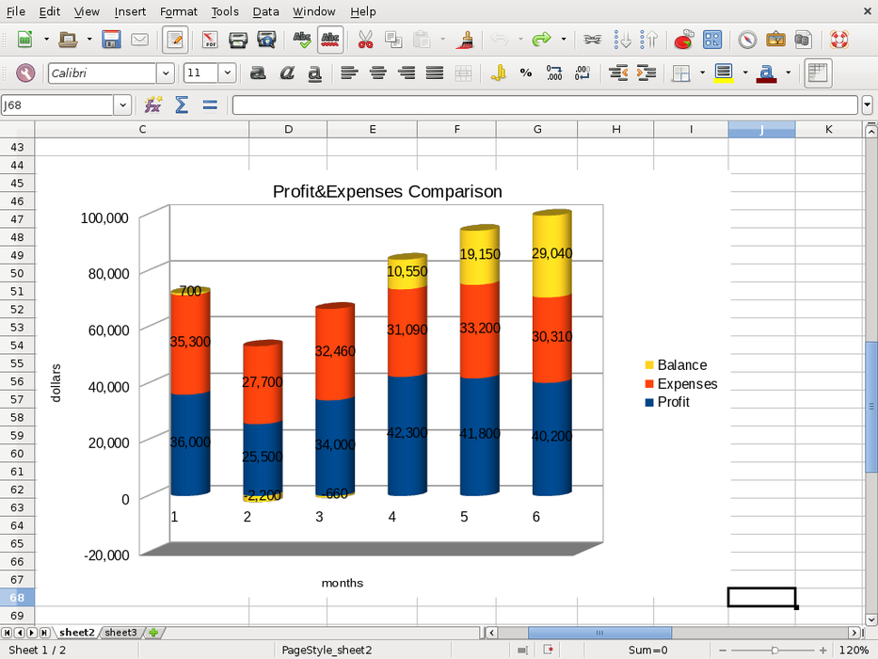Apply the yellow background color
This screenshot has height=659, width=878.
[723, 72]
